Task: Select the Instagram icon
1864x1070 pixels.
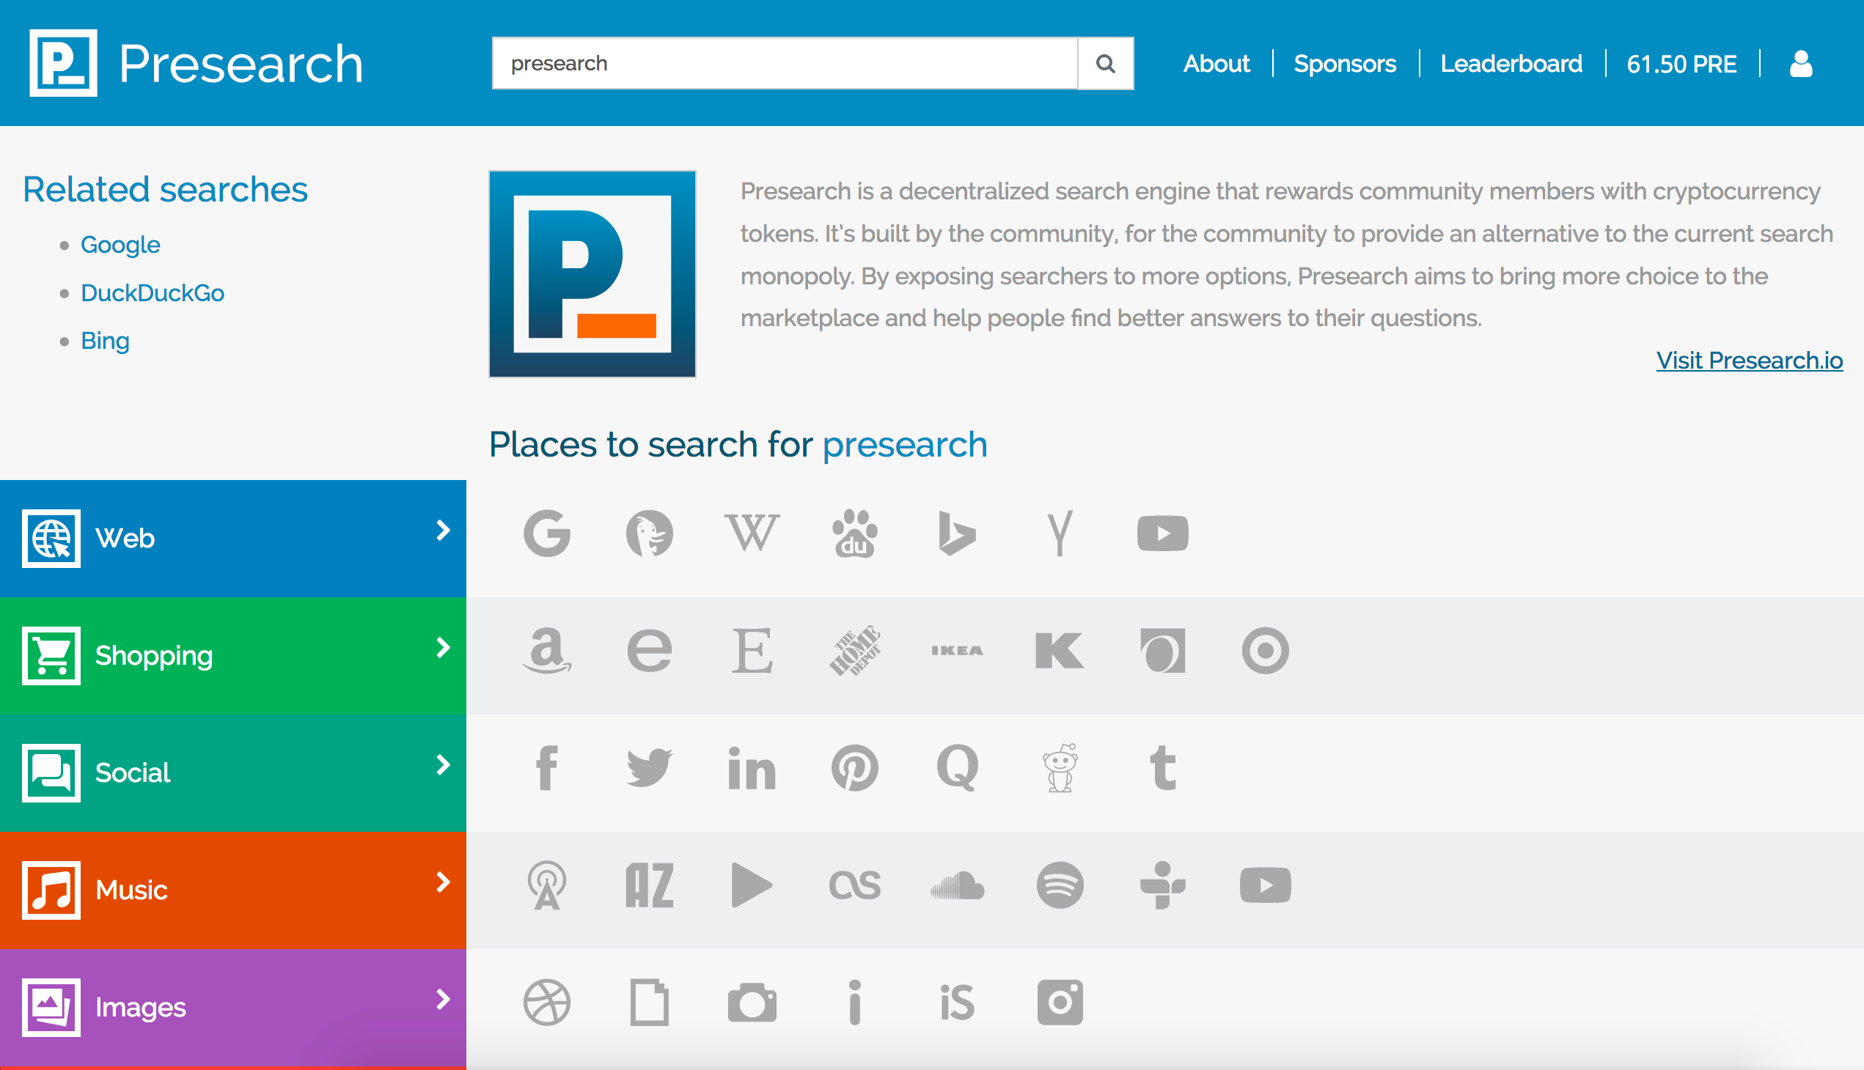Action: coord(1060,1003)
